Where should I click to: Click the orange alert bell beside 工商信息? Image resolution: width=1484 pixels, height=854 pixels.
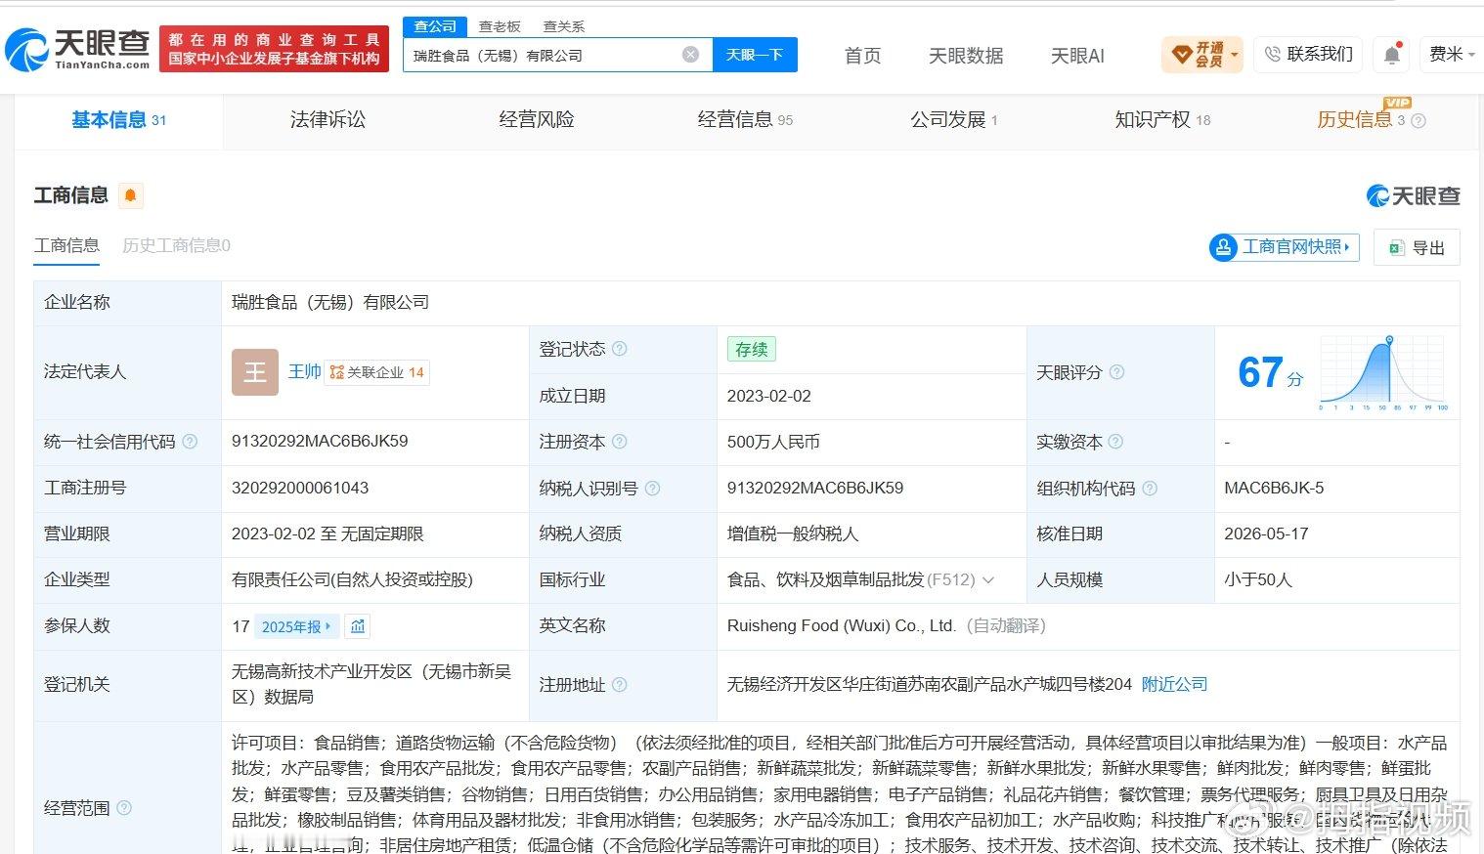pyautogui.click(x=130, y=195)
